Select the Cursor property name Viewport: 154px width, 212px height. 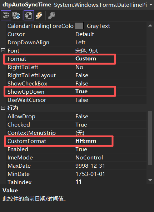[16, 34]
